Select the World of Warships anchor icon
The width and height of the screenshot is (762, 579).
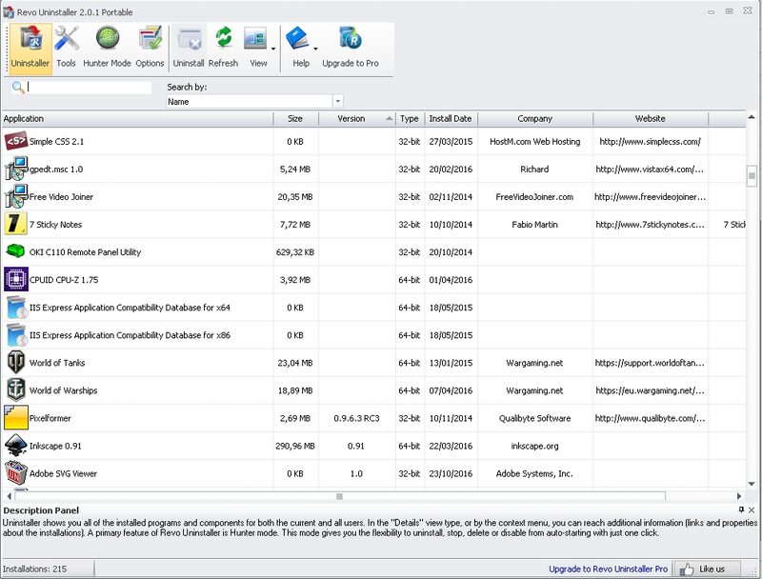click(x=15, y=390)
